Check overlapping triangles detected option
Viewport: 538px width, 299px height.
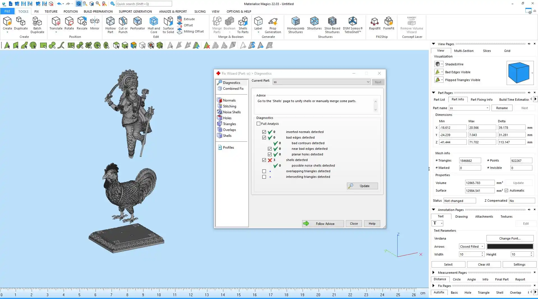click(264, 171)
